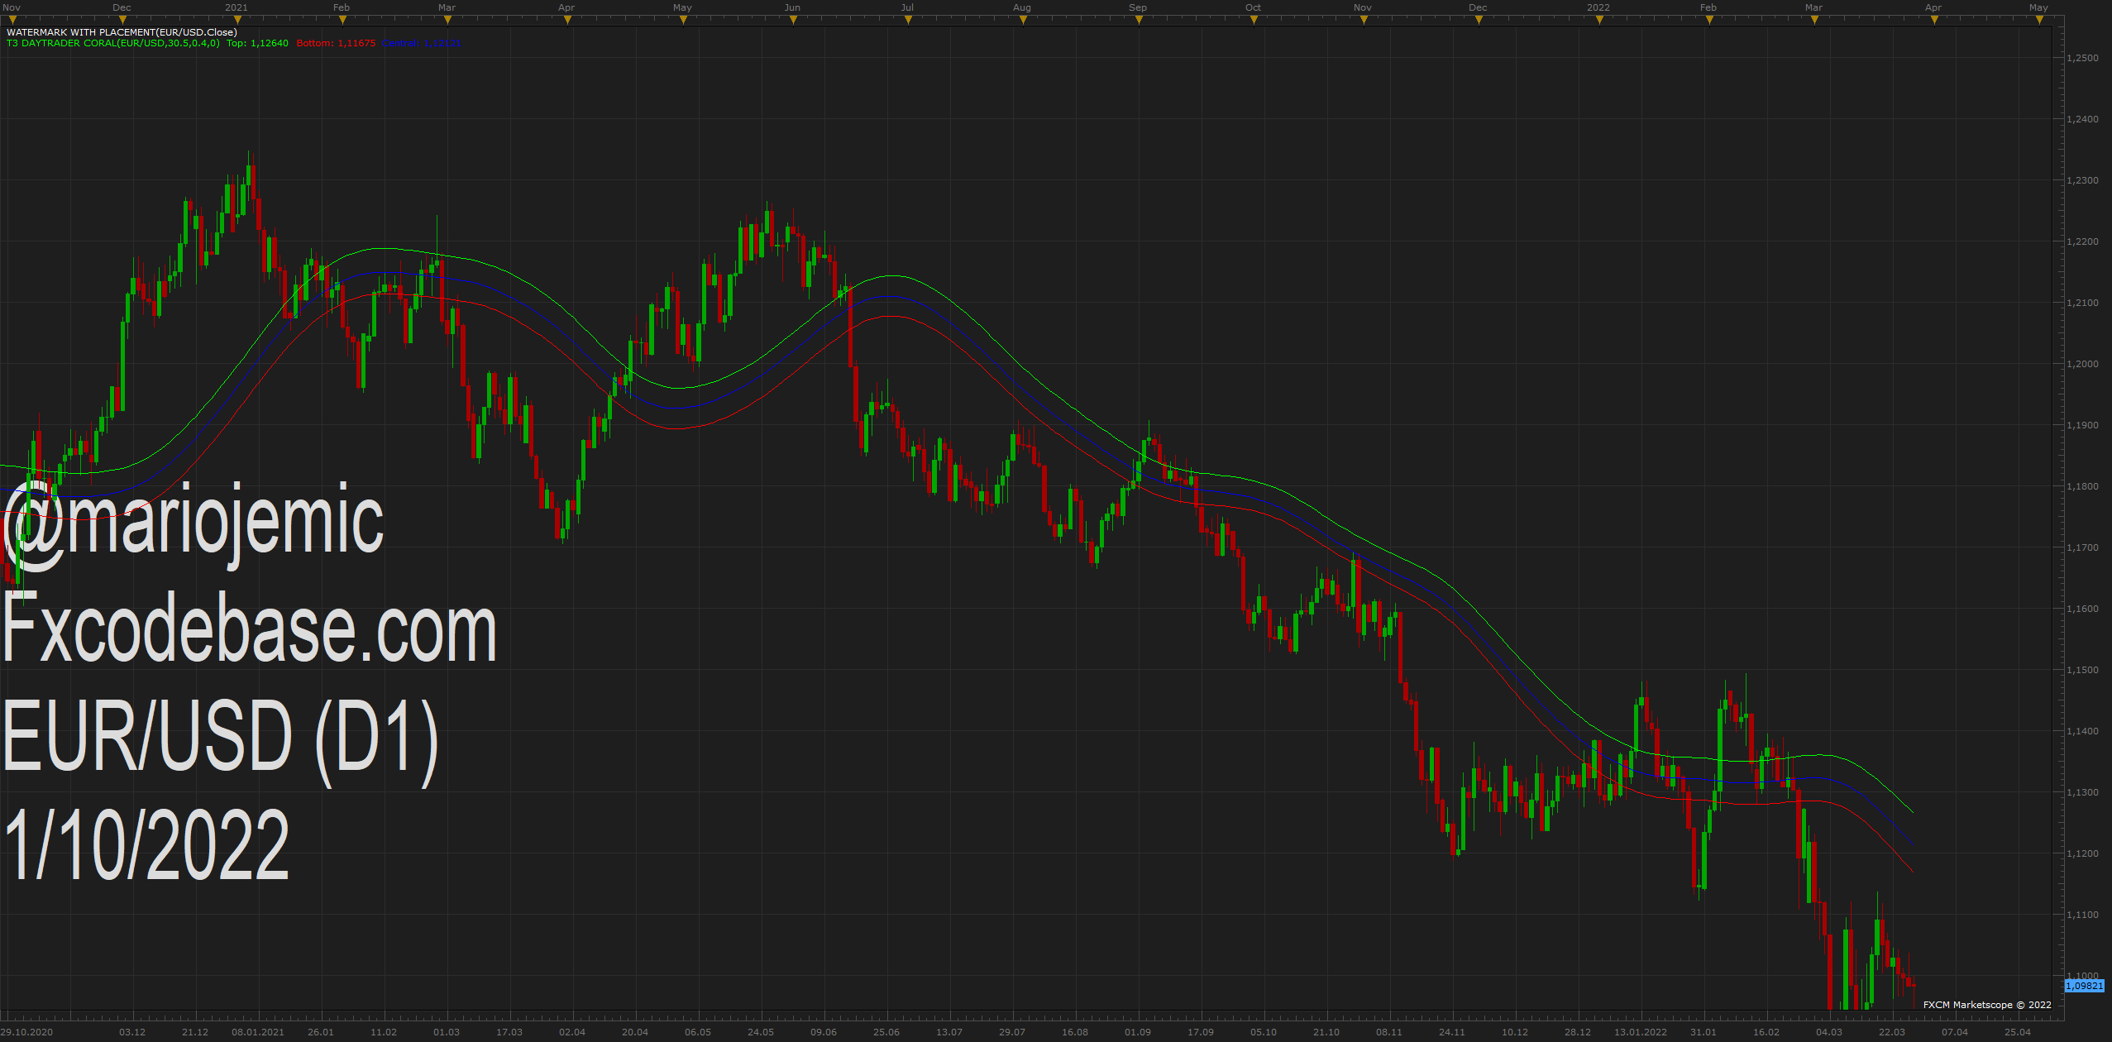Select the 2022 year timeline marker
Viewport: 2112px width, 1042px height.
1599,21
